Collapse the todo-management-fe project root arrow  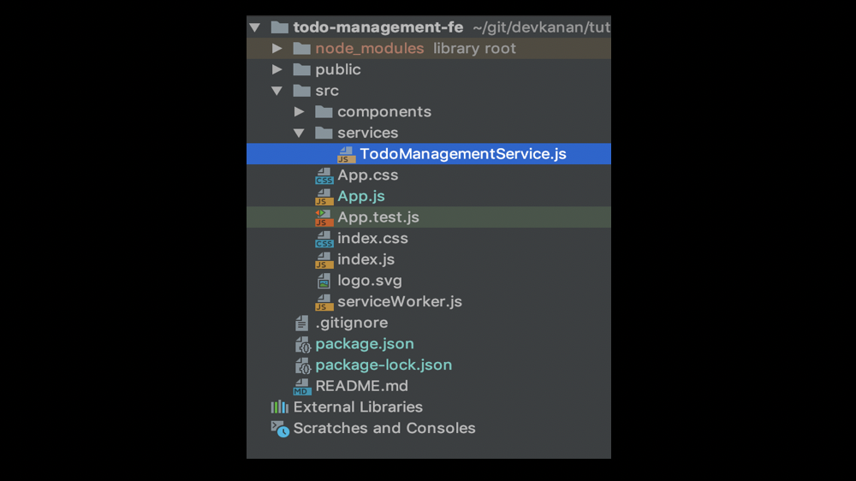coord(254,27)
